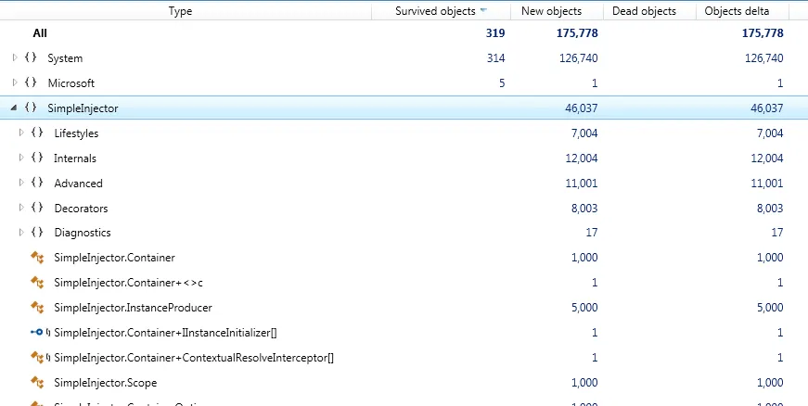Click the class icon for SimpleInjector.Scope
The width and height of the screenshot is (808, 406).
click(37, 382)
